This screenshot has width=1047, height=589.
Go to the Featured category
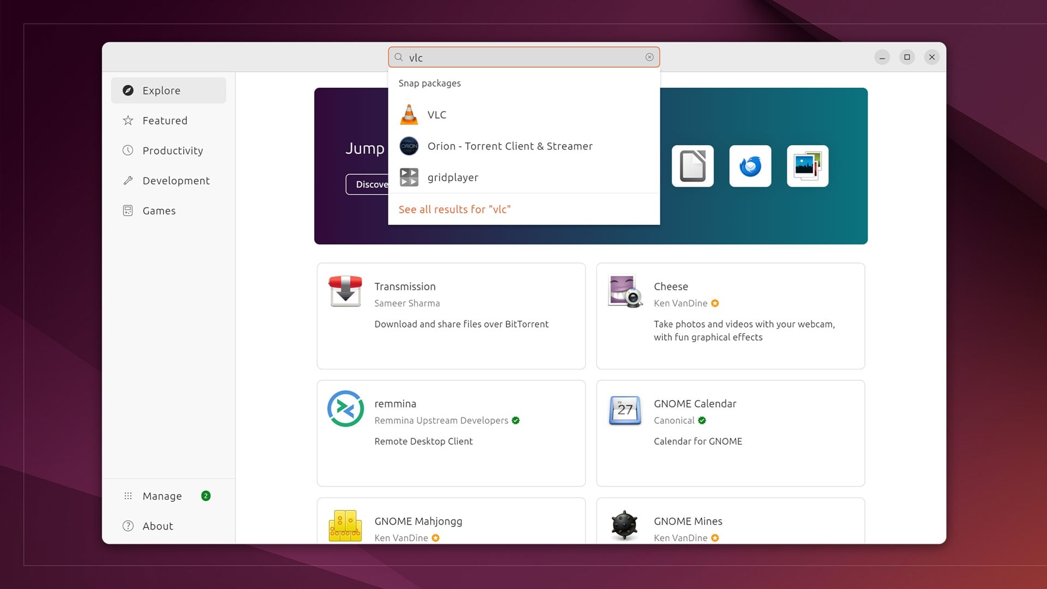(x=165, y=121)
